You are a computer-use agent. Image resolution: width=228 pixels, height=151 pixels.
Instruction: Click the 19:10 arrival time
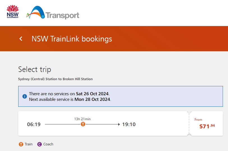[129, 124]
